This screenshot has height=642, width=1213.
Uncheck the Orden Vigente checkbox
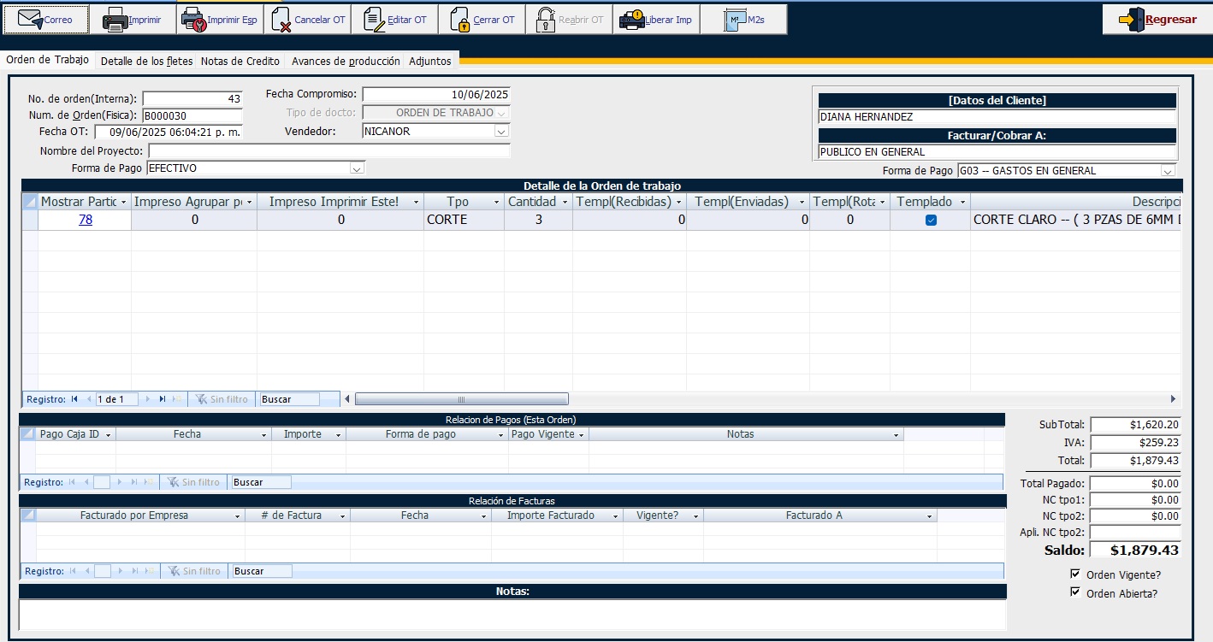point(1075,574)
